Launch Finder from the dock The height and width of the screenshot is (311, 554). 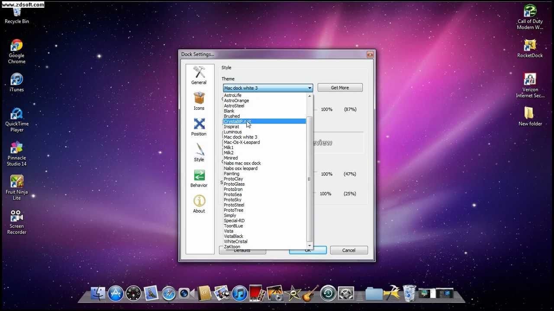[98, 294]
